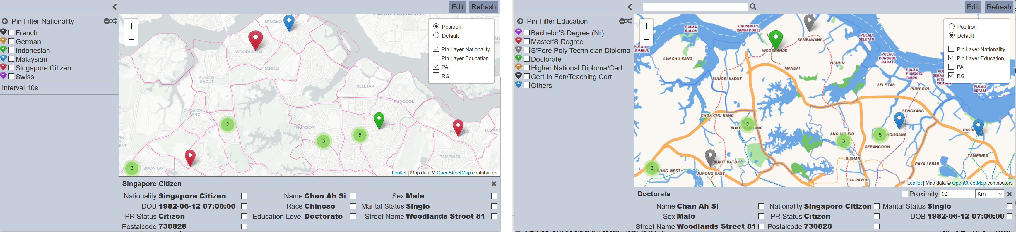Tick the Doctorate filter checkbox

526,59
